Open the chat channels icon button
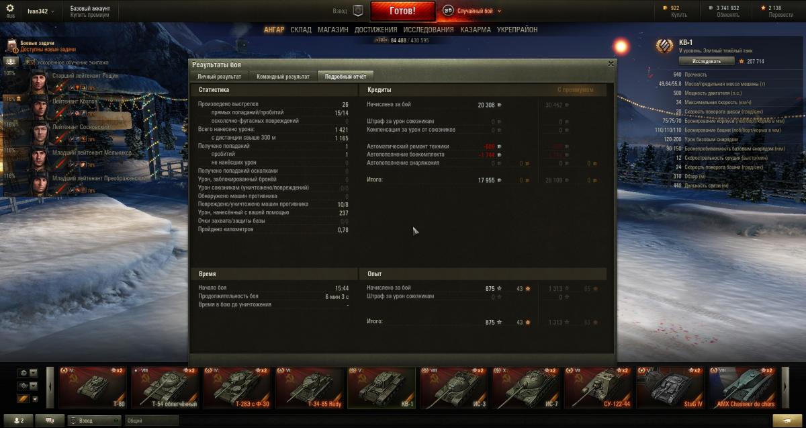Screen dimensions: 806x428 click(x=49, y=420)
